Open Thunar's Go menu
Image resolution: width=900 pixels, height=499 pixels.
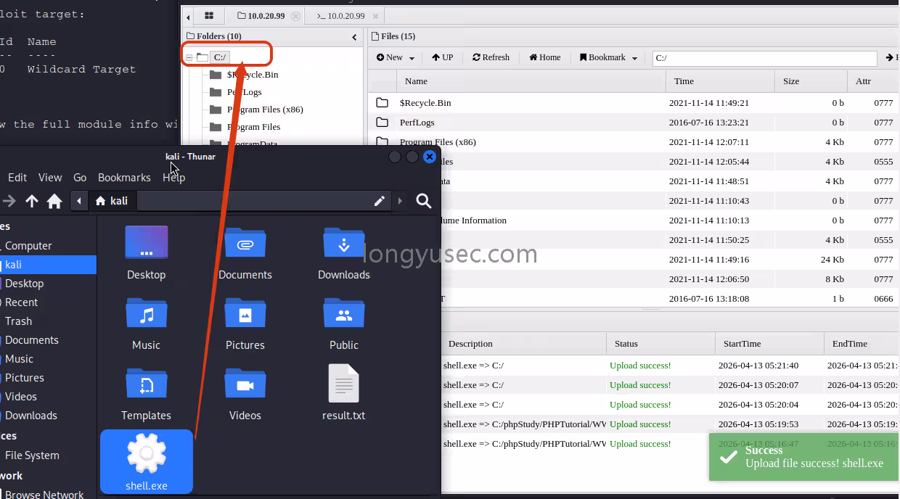pyautogui.click(x=80, y=177)
